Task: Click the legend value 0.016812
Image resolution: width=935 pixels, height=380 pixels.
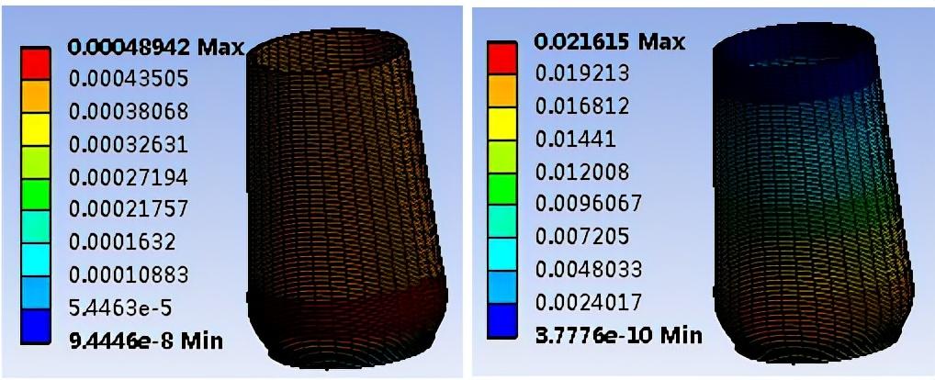Action: tap(581, 106)
